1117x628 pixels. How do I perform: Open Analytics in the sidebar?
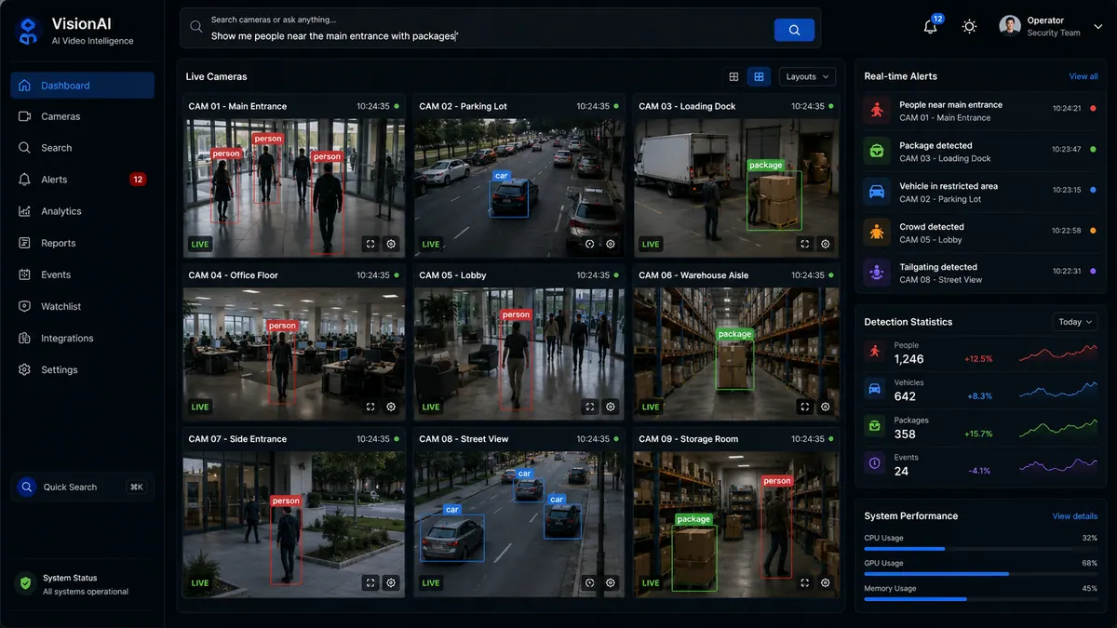click(x=83, y=211)
